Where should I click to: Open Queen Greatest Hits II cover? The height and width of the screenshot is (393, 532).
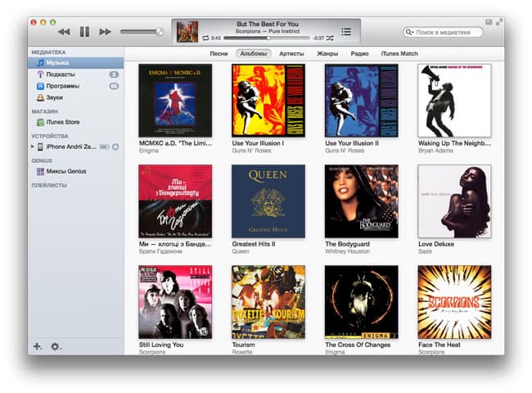pyautogui.click(x=268, y=201)
